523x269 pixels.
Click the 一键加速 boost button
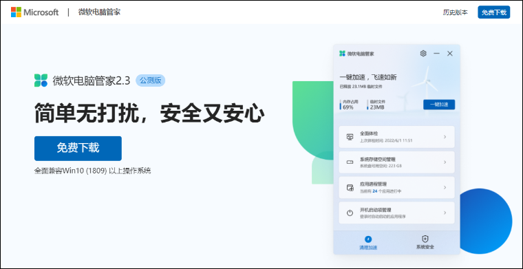(x=439, y=105)
